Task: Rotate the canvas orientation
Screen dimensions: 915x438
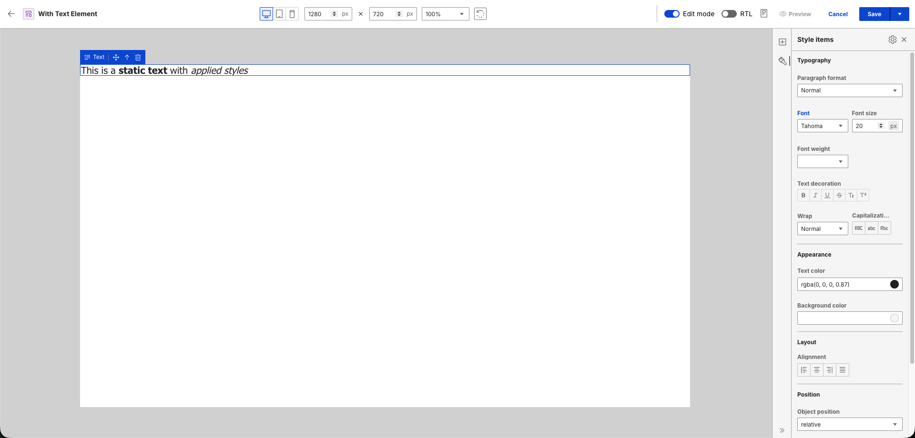Action: [x=480, y=14]
